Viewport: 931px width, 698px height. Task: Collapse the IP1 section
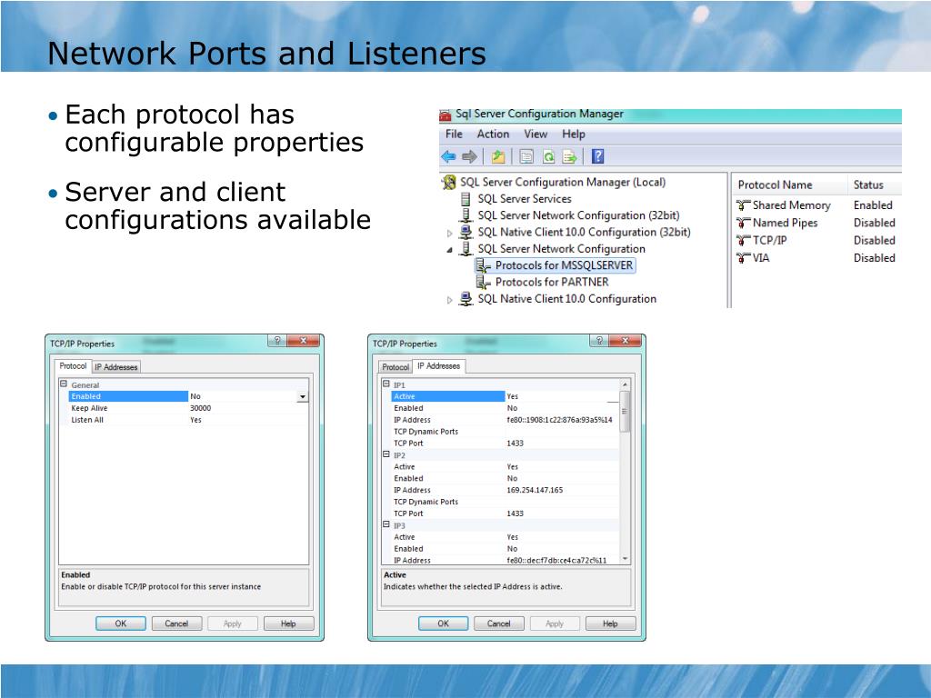coord(385,384)
